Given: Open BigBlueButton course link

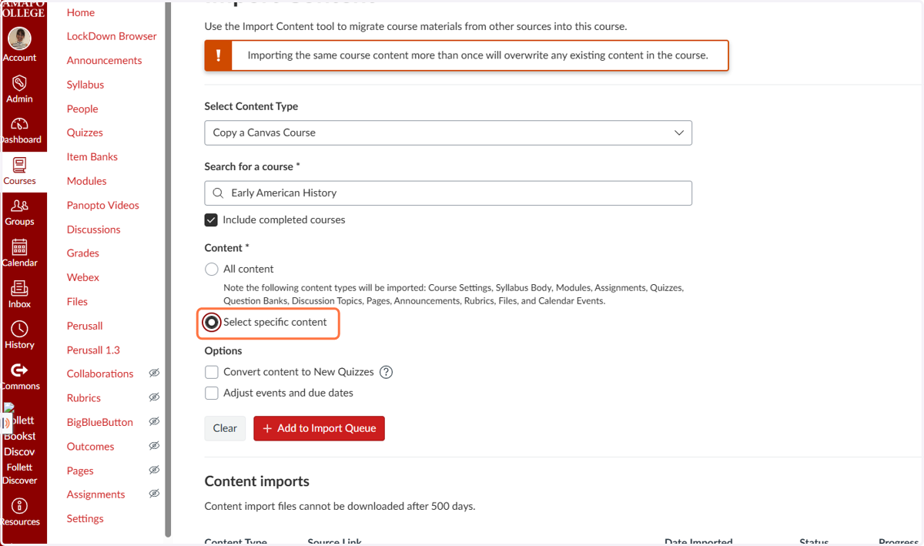Looking at the screenshot, I should [x=100, y=422].
